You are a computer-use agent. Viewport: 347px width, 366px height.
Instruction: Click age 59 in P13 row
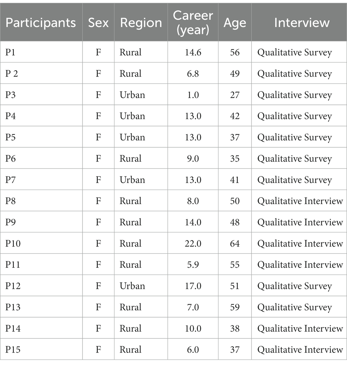click(235, 307)
